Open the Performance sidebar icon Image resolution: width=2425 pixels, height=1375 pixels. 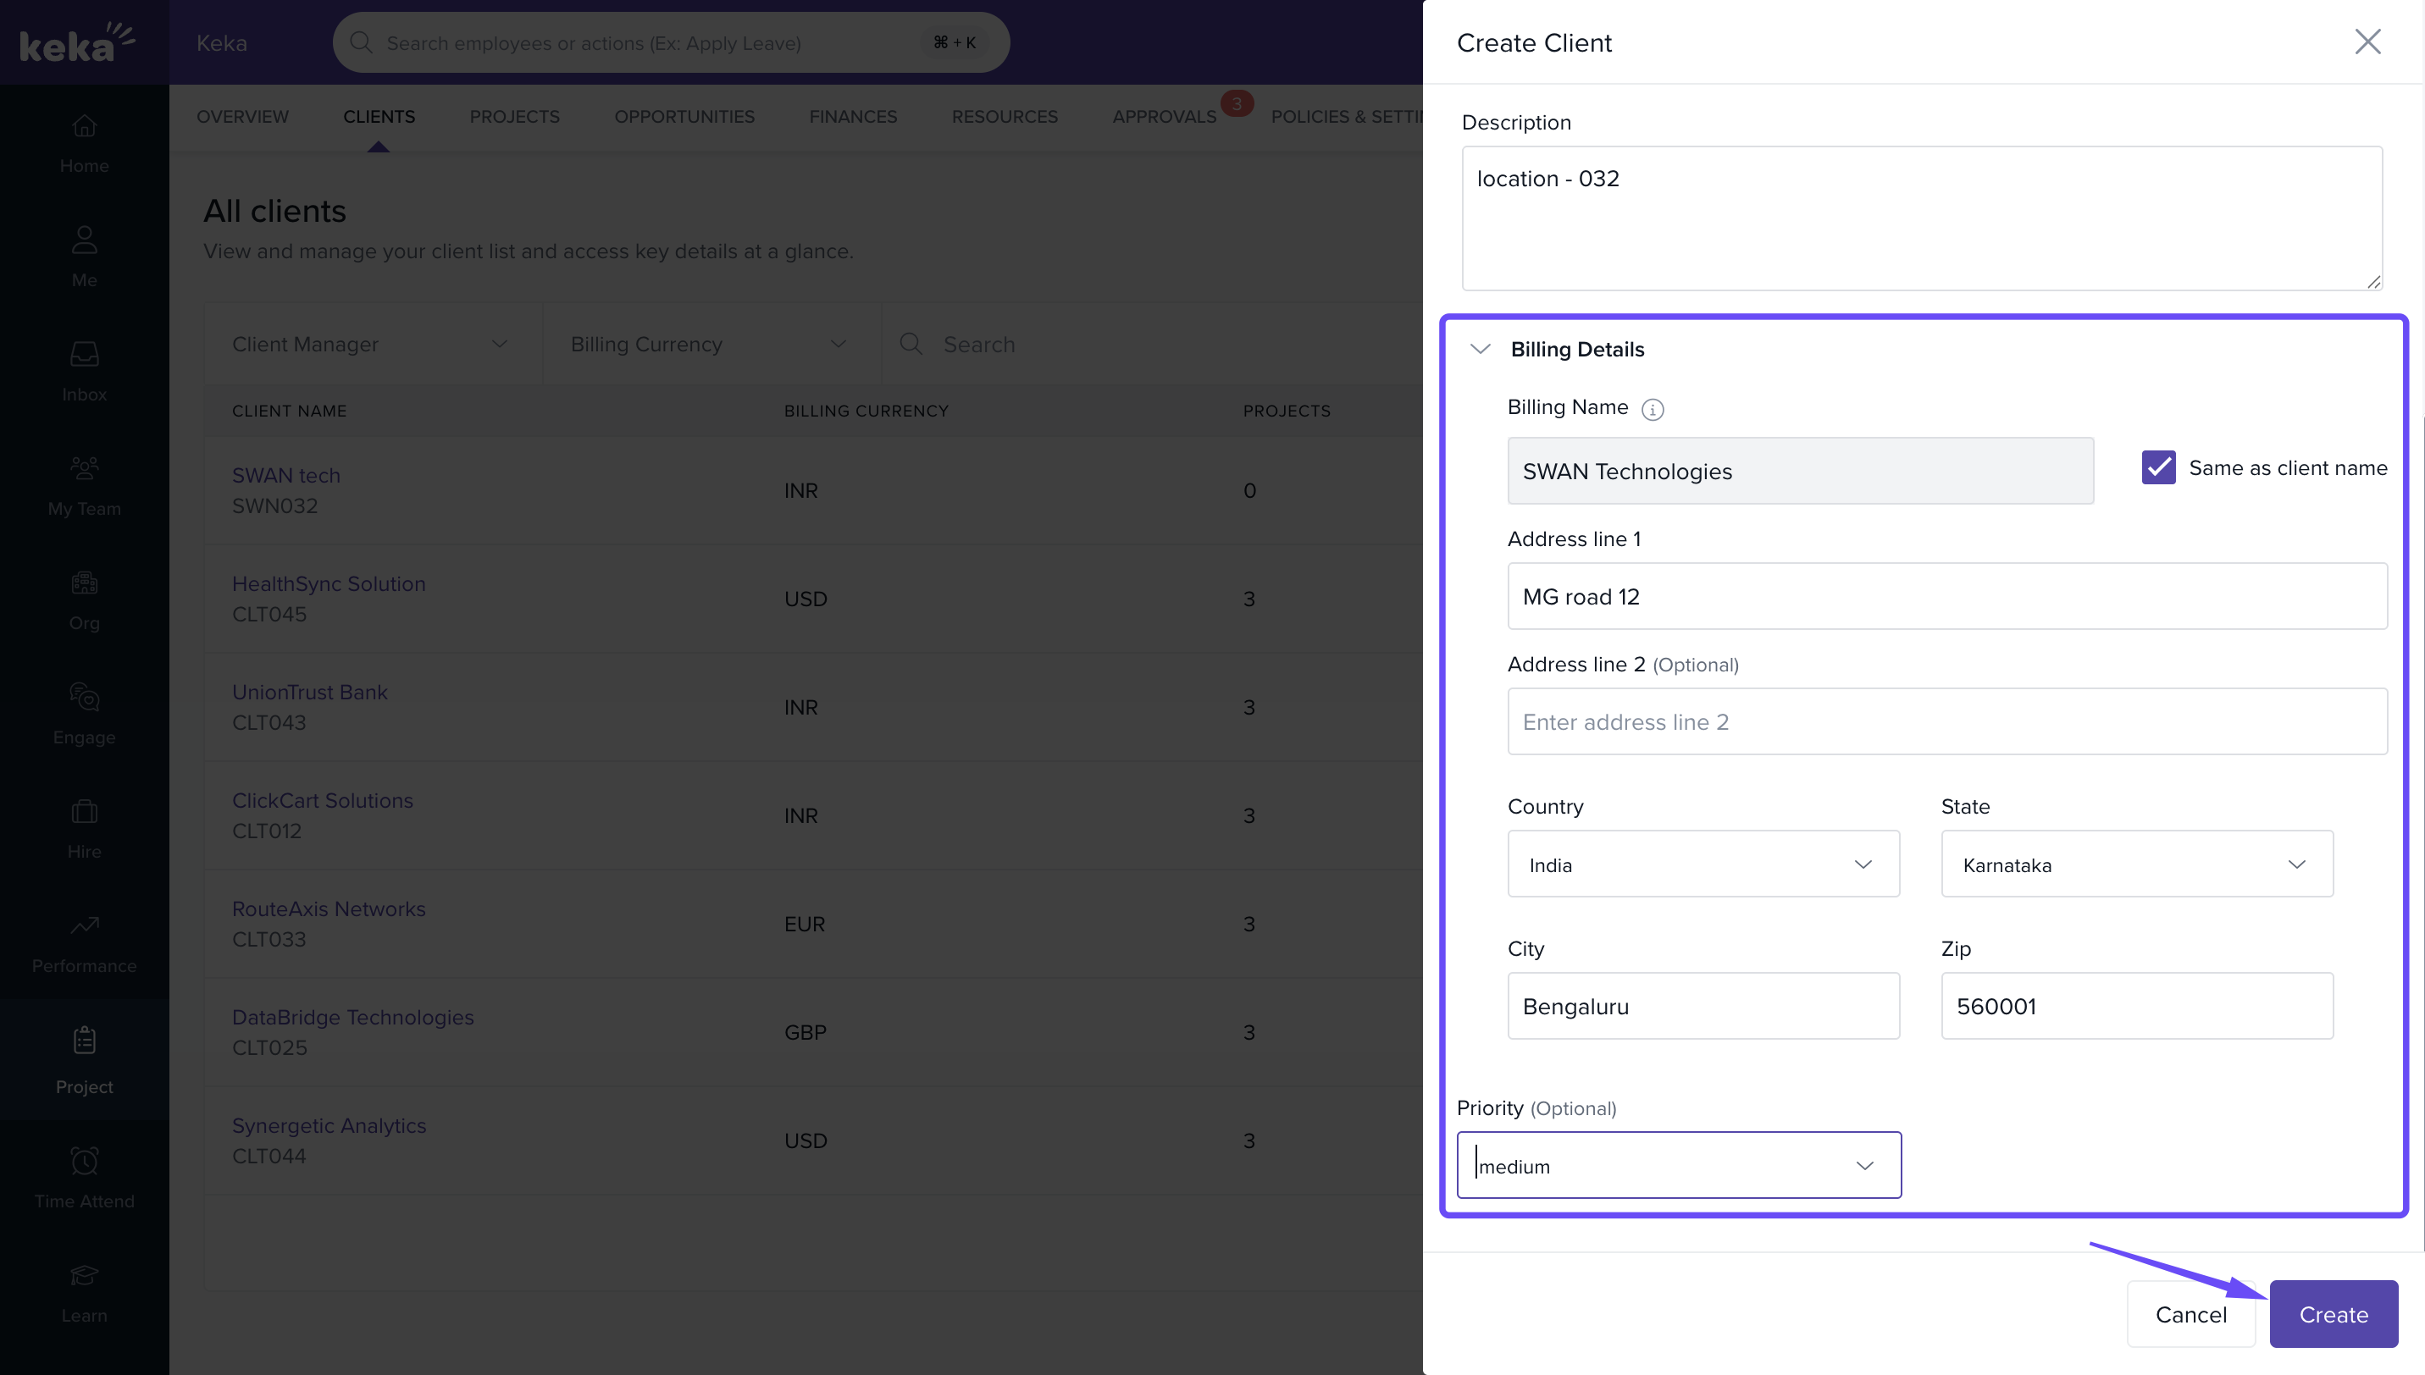[x=84, y=942]
